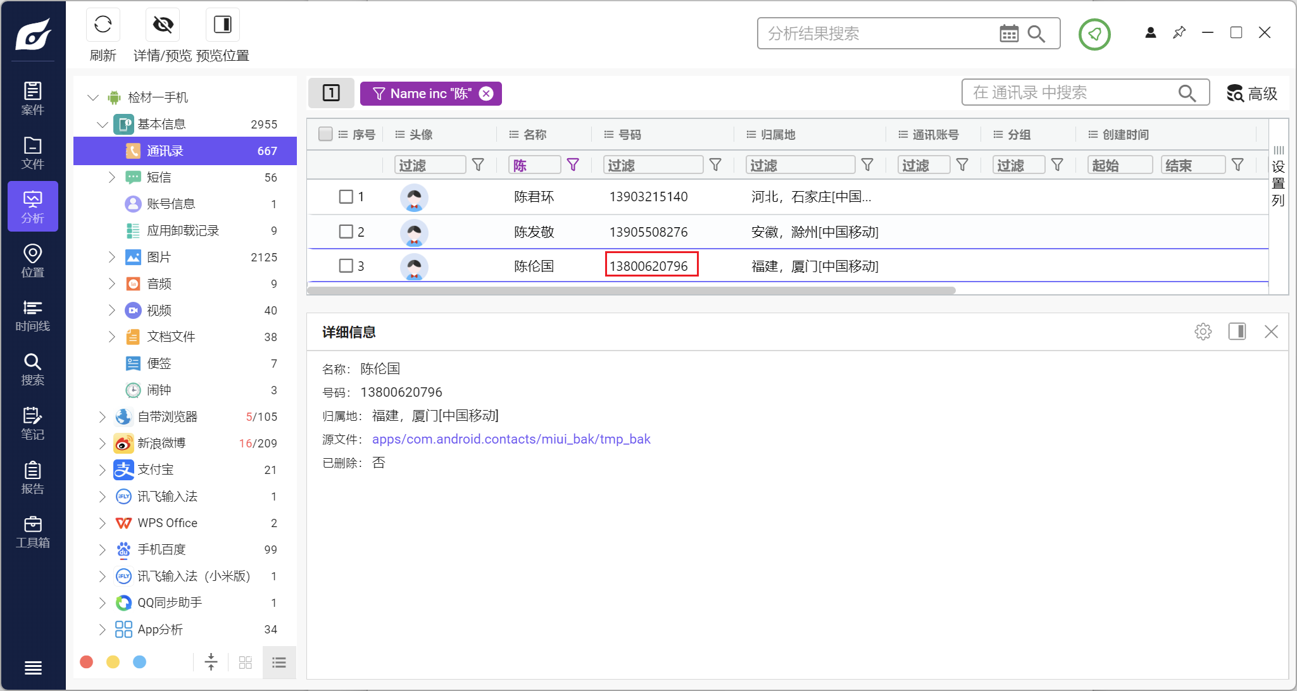Viewport: 1297px width, 691px height.
Task: Select 应用卸载记录 in the tree
Action: (x=185, y=230)
